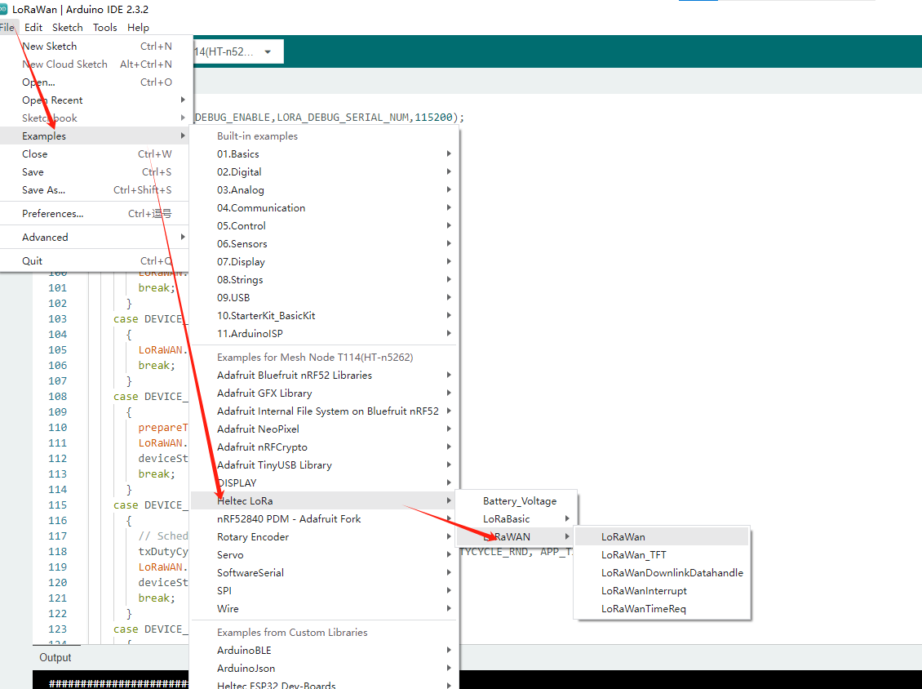Choose New Sketch from File menu
This screenshot has height=689, width=922.
[x=50, y=47]
